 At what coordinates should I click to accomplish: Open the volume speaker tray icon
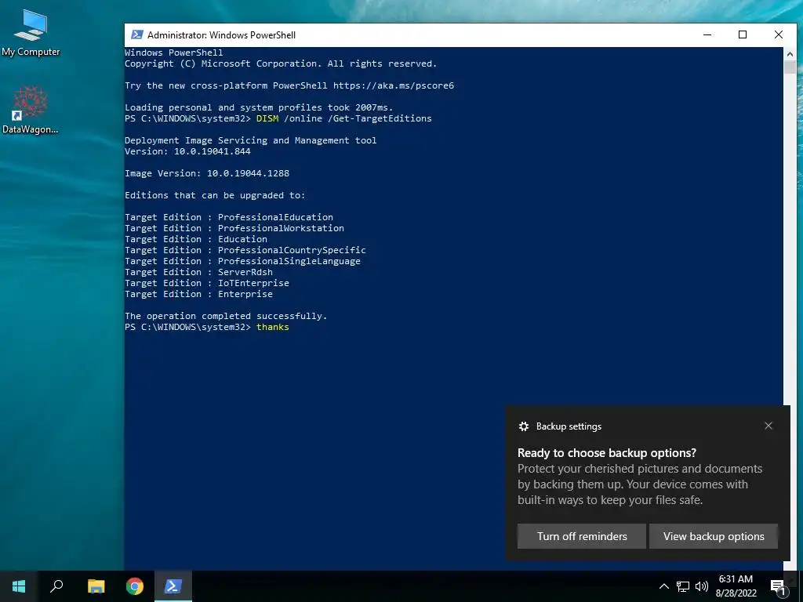coord(702,586)
